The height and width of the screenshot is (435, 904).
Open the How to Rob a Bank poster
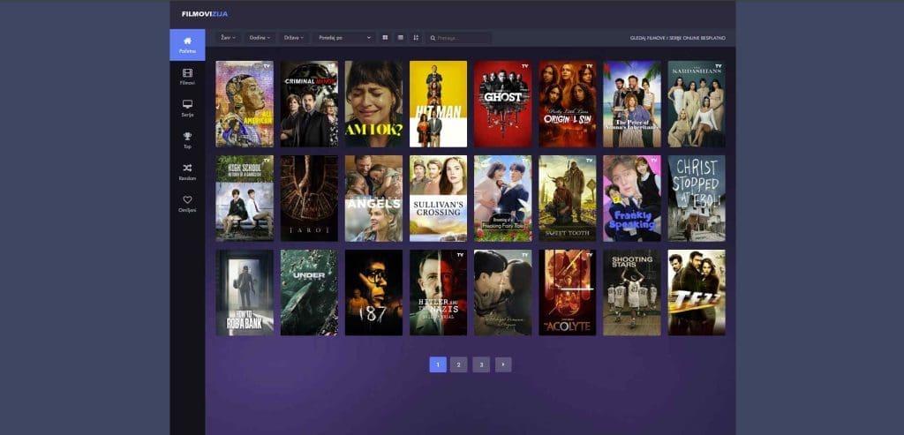pos(245,293)
